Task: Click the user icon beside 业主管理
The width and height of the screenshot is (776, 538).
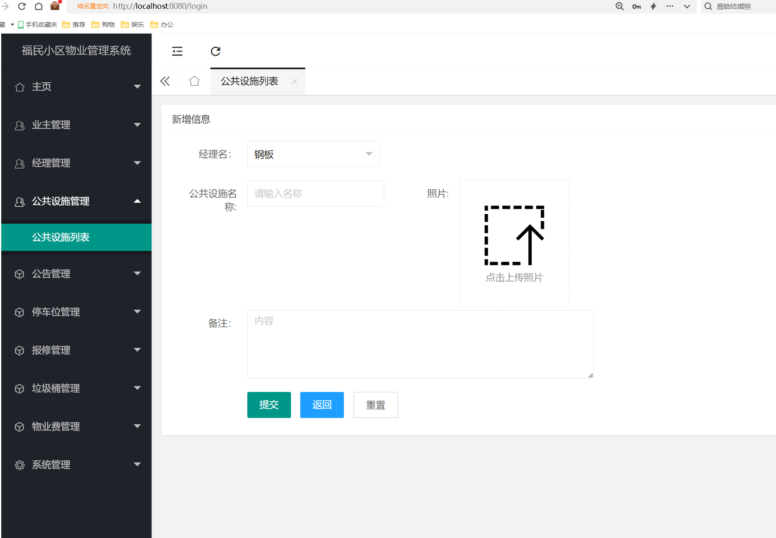Action: click(20, 125)
